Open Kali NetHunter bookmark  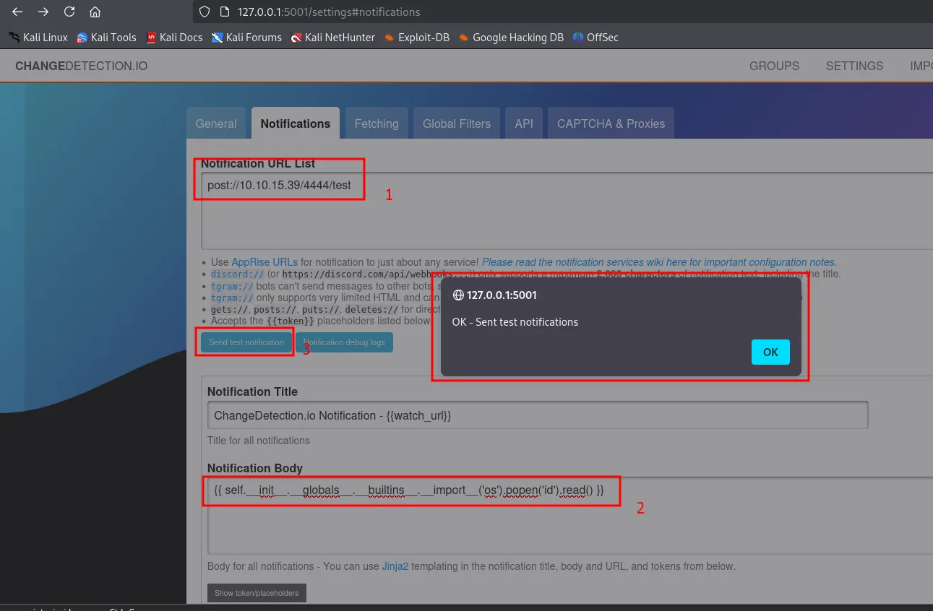332,38
